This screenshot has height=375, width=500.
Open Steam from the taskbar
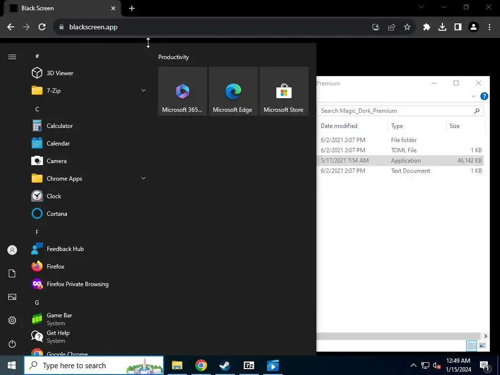(225, 365)
